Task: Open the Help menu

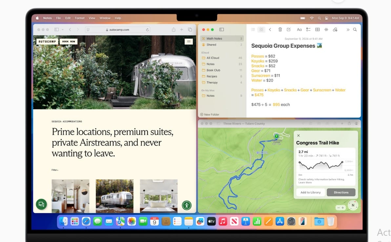Action: click(118, 18)
